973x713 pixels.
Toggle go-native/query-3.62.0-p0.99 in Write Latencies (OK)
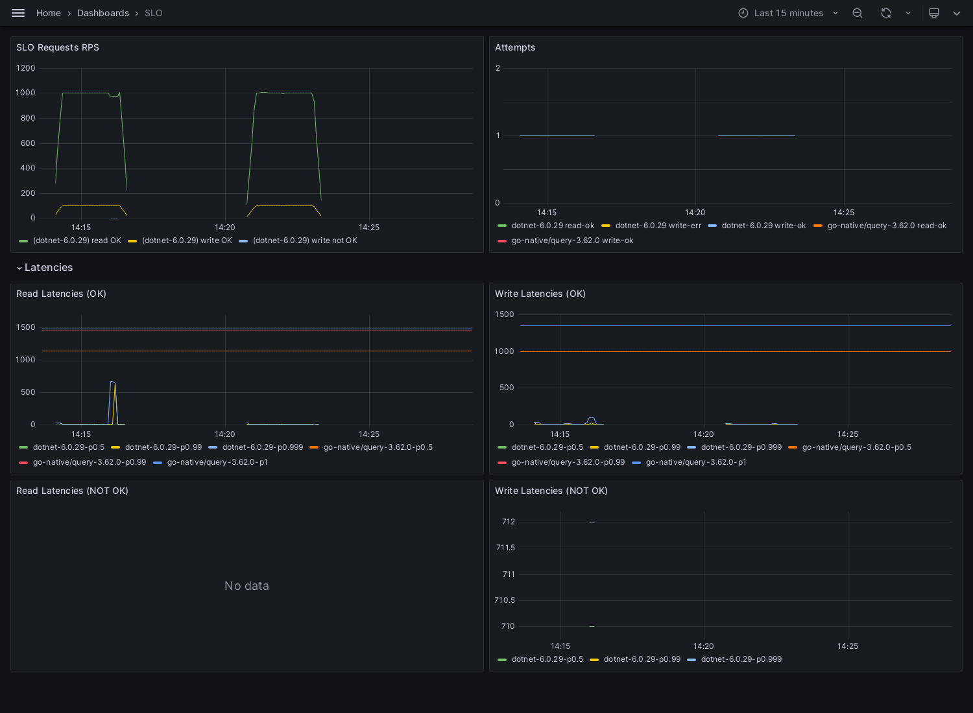point(568,462)
